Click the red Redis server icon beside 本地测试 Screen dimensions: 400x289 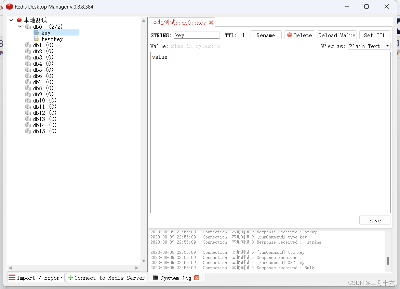tap(19, 20)
